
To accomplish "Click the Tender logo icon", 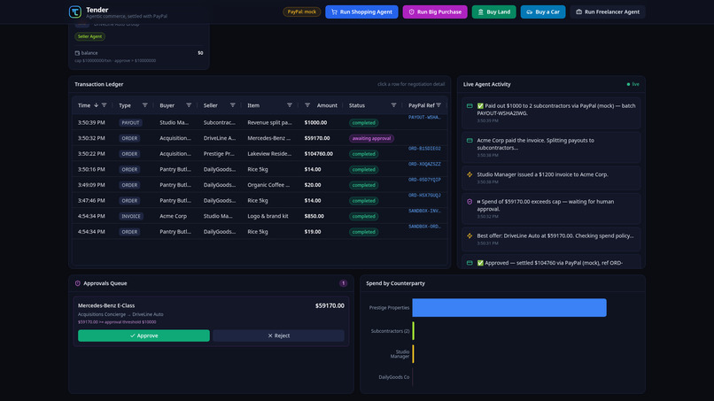I will click(x=75, y=12).
